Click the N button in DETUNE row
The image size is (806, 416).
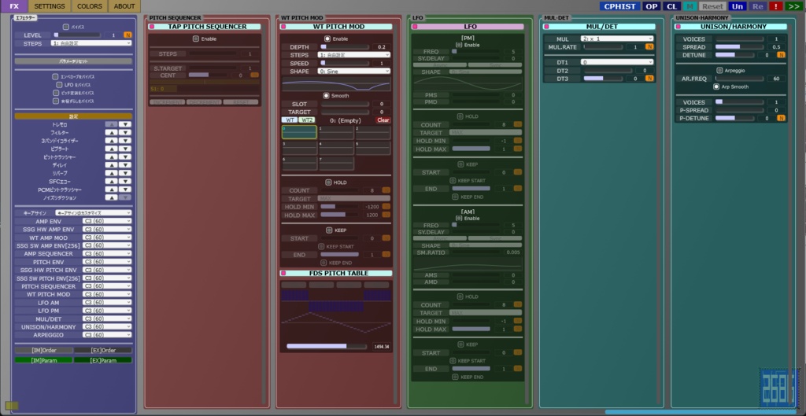point(781,55)
